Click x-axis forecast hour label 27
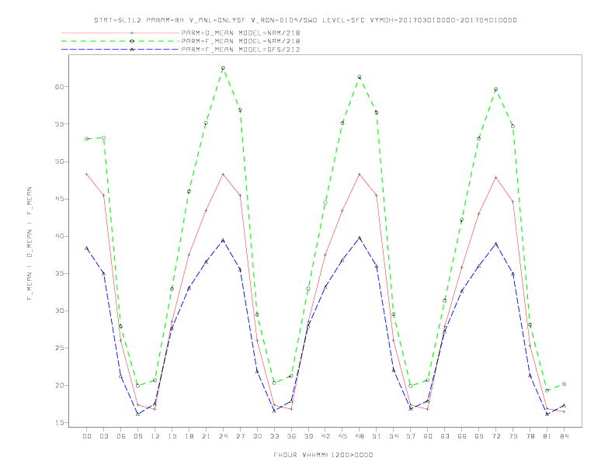Image resolution: width=615 pixels, height=475 pixels. pos(240,436)
